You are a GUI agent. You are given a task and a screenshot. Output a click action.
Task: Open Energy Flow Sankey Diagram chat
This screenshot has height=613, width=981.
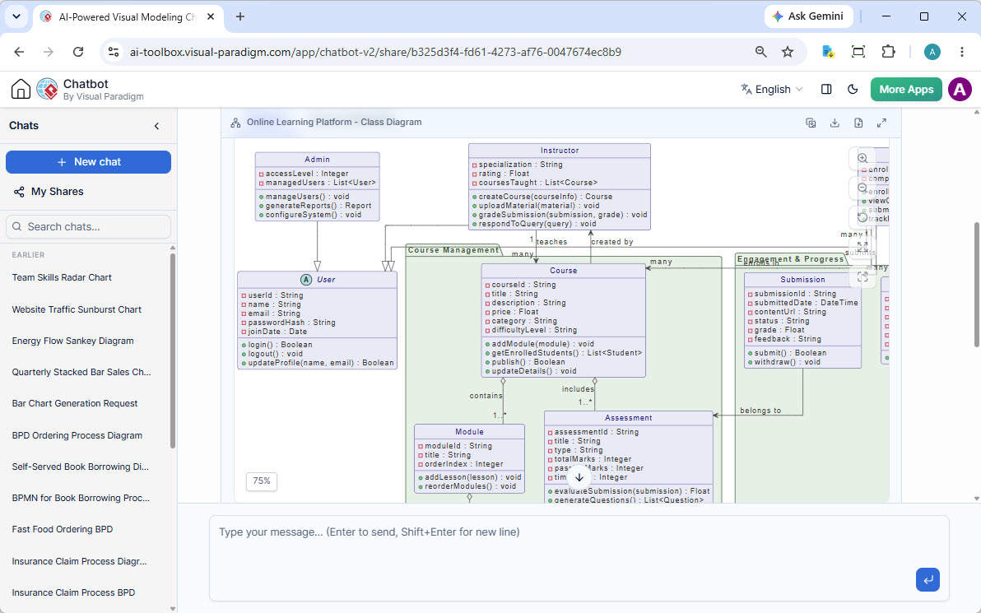click(72, 341)
